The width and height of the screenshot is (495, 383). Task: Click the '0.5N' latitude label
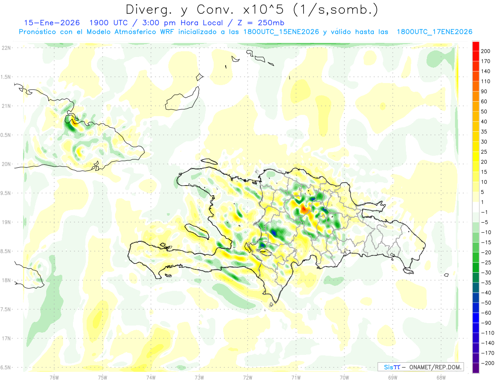click(x=6, y=135)
